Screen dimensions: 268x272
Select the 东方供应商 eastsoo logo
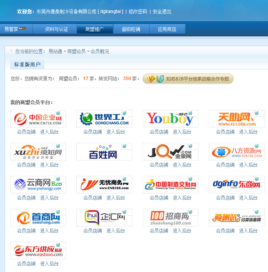pos(38,251)
